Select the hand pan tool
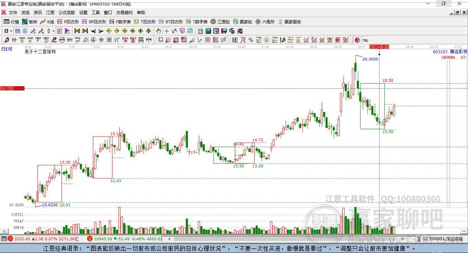The width and height of the screenshot is (468, 253). (x=158, y=31)
